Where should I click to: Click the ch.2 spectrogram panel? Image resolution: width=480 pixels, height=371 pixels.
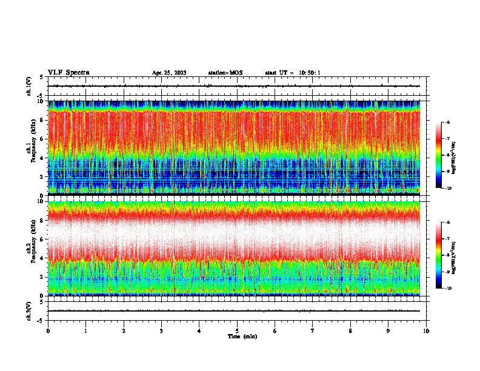point(234,249)
